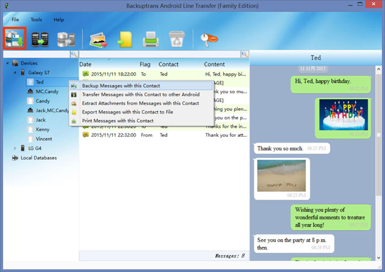Sort by the Contact column header
The image size is (385, 272).
tap(169, 64)
